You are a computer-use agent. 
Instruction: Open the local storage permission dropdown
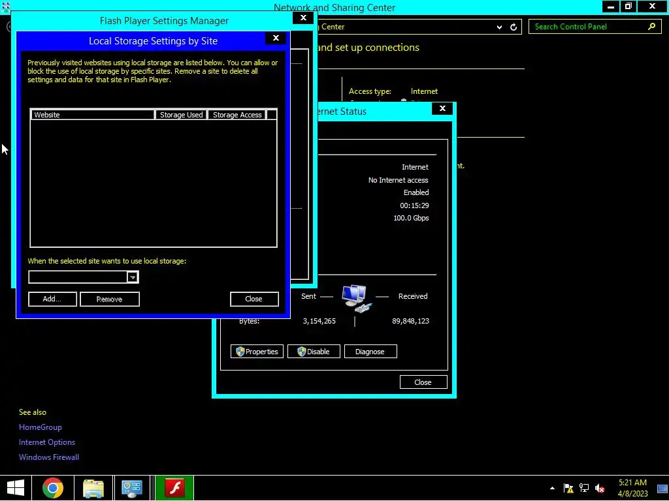tap(132, 277)
